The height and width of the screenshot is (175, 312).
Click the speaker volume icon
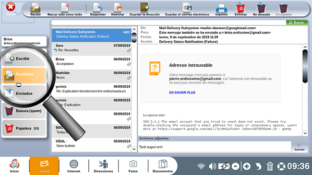[x=212, y=166]
